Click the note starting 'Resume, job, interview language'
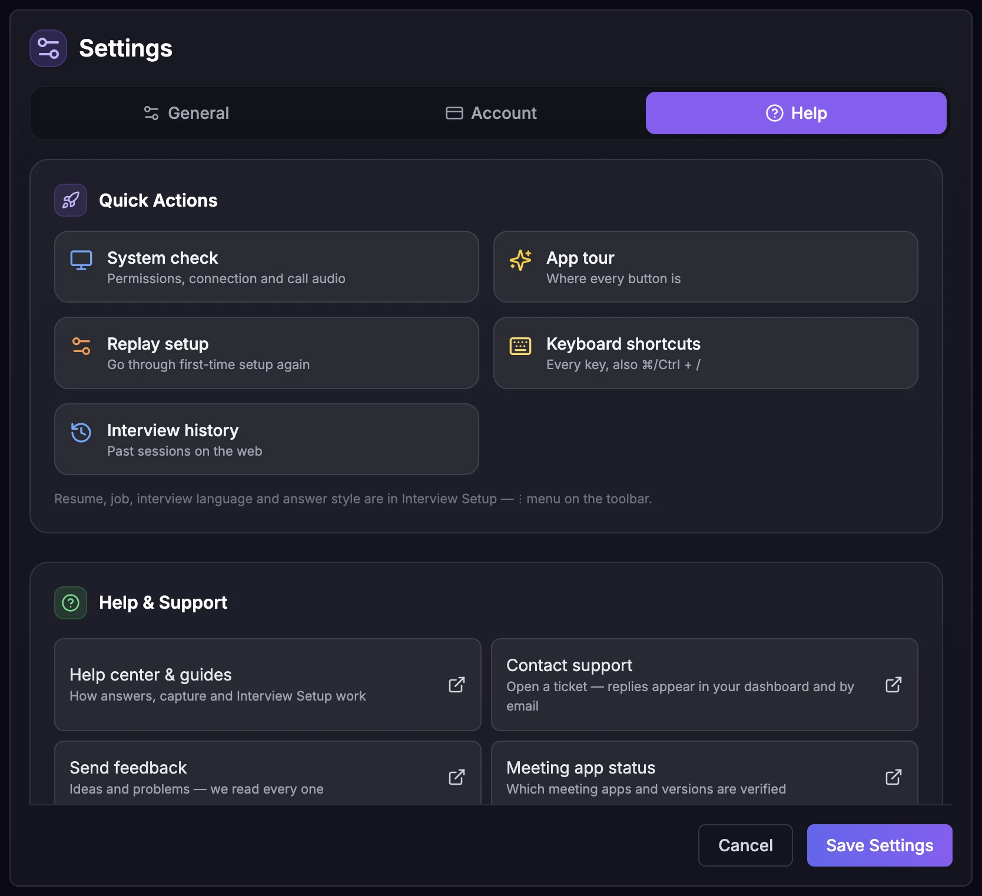This screenshot has width=982, height=896. [353, 499]
